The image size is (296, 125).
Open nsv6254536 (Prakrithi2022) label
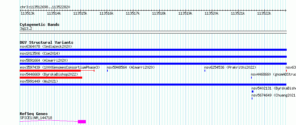[230, 67]
